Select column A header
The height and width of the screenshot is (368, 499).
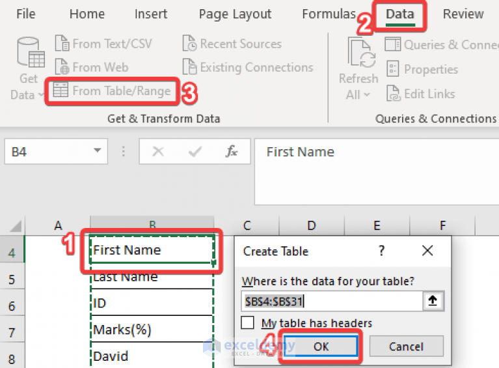(x=58, y=225)
